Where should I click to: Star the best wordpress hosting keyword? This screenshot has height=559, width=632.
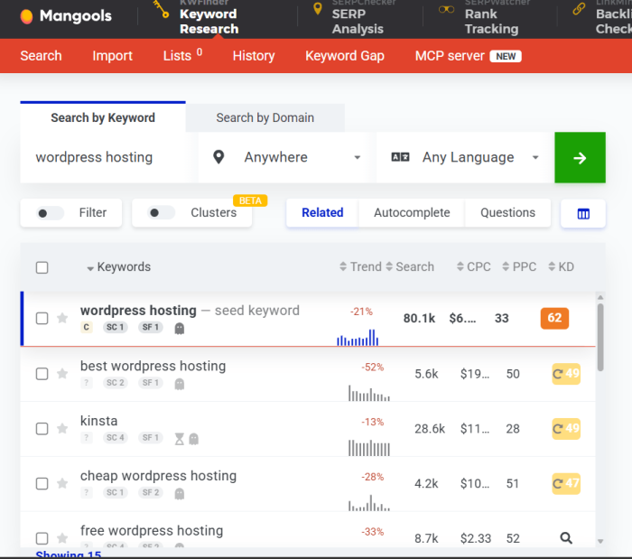(62, 373)
